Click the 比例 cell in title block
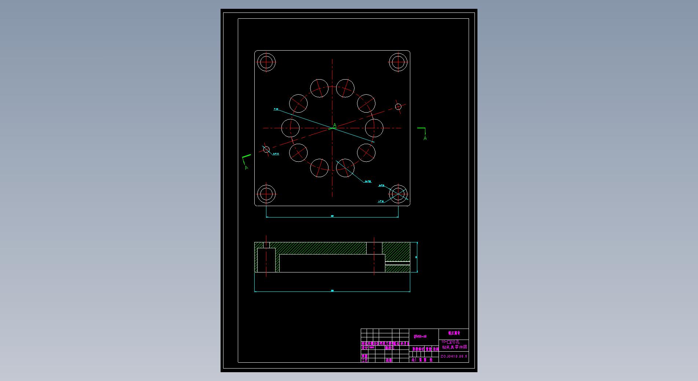The width and height of the screenshot is (698, 381). point(436,349)
